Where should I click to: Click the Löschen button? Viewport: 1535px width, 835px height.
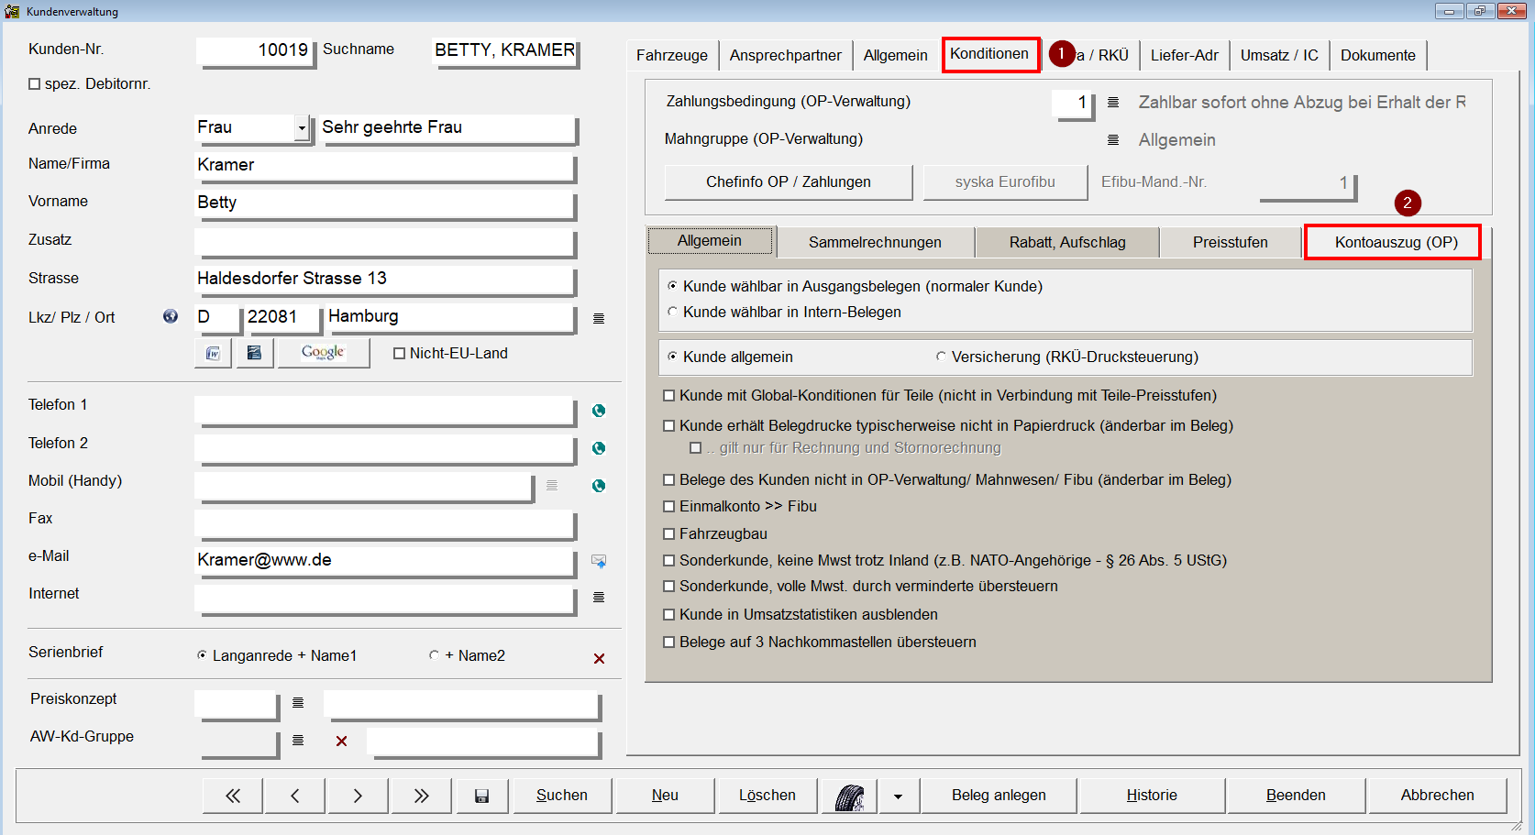click(767, 796)
